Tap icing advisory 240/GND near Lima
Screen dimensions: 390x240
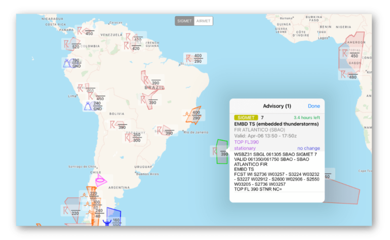[x=89, y=105]
